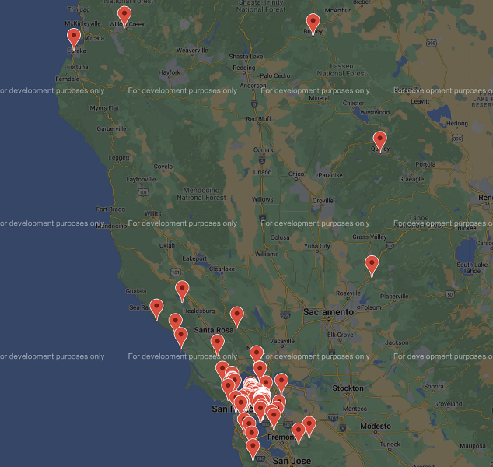Click the Garberville label
Image resolution: width=493 pixels, height=467 pixels.
pyautogui.click(x=111, y=128)
